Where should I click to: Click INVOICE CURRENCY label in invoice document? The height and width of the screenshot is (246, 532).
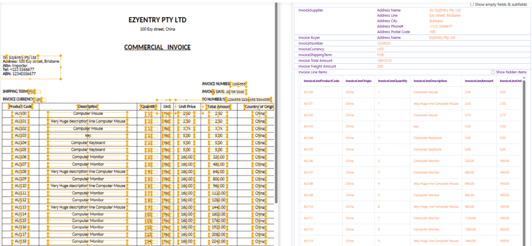18,99
